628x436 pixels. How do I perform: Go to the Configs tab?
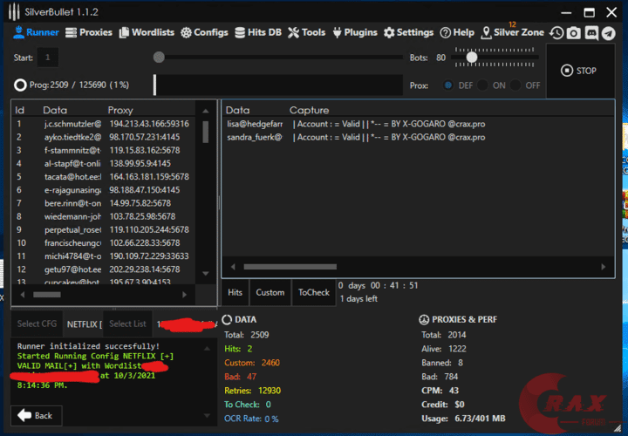click(x=204, y=32)
